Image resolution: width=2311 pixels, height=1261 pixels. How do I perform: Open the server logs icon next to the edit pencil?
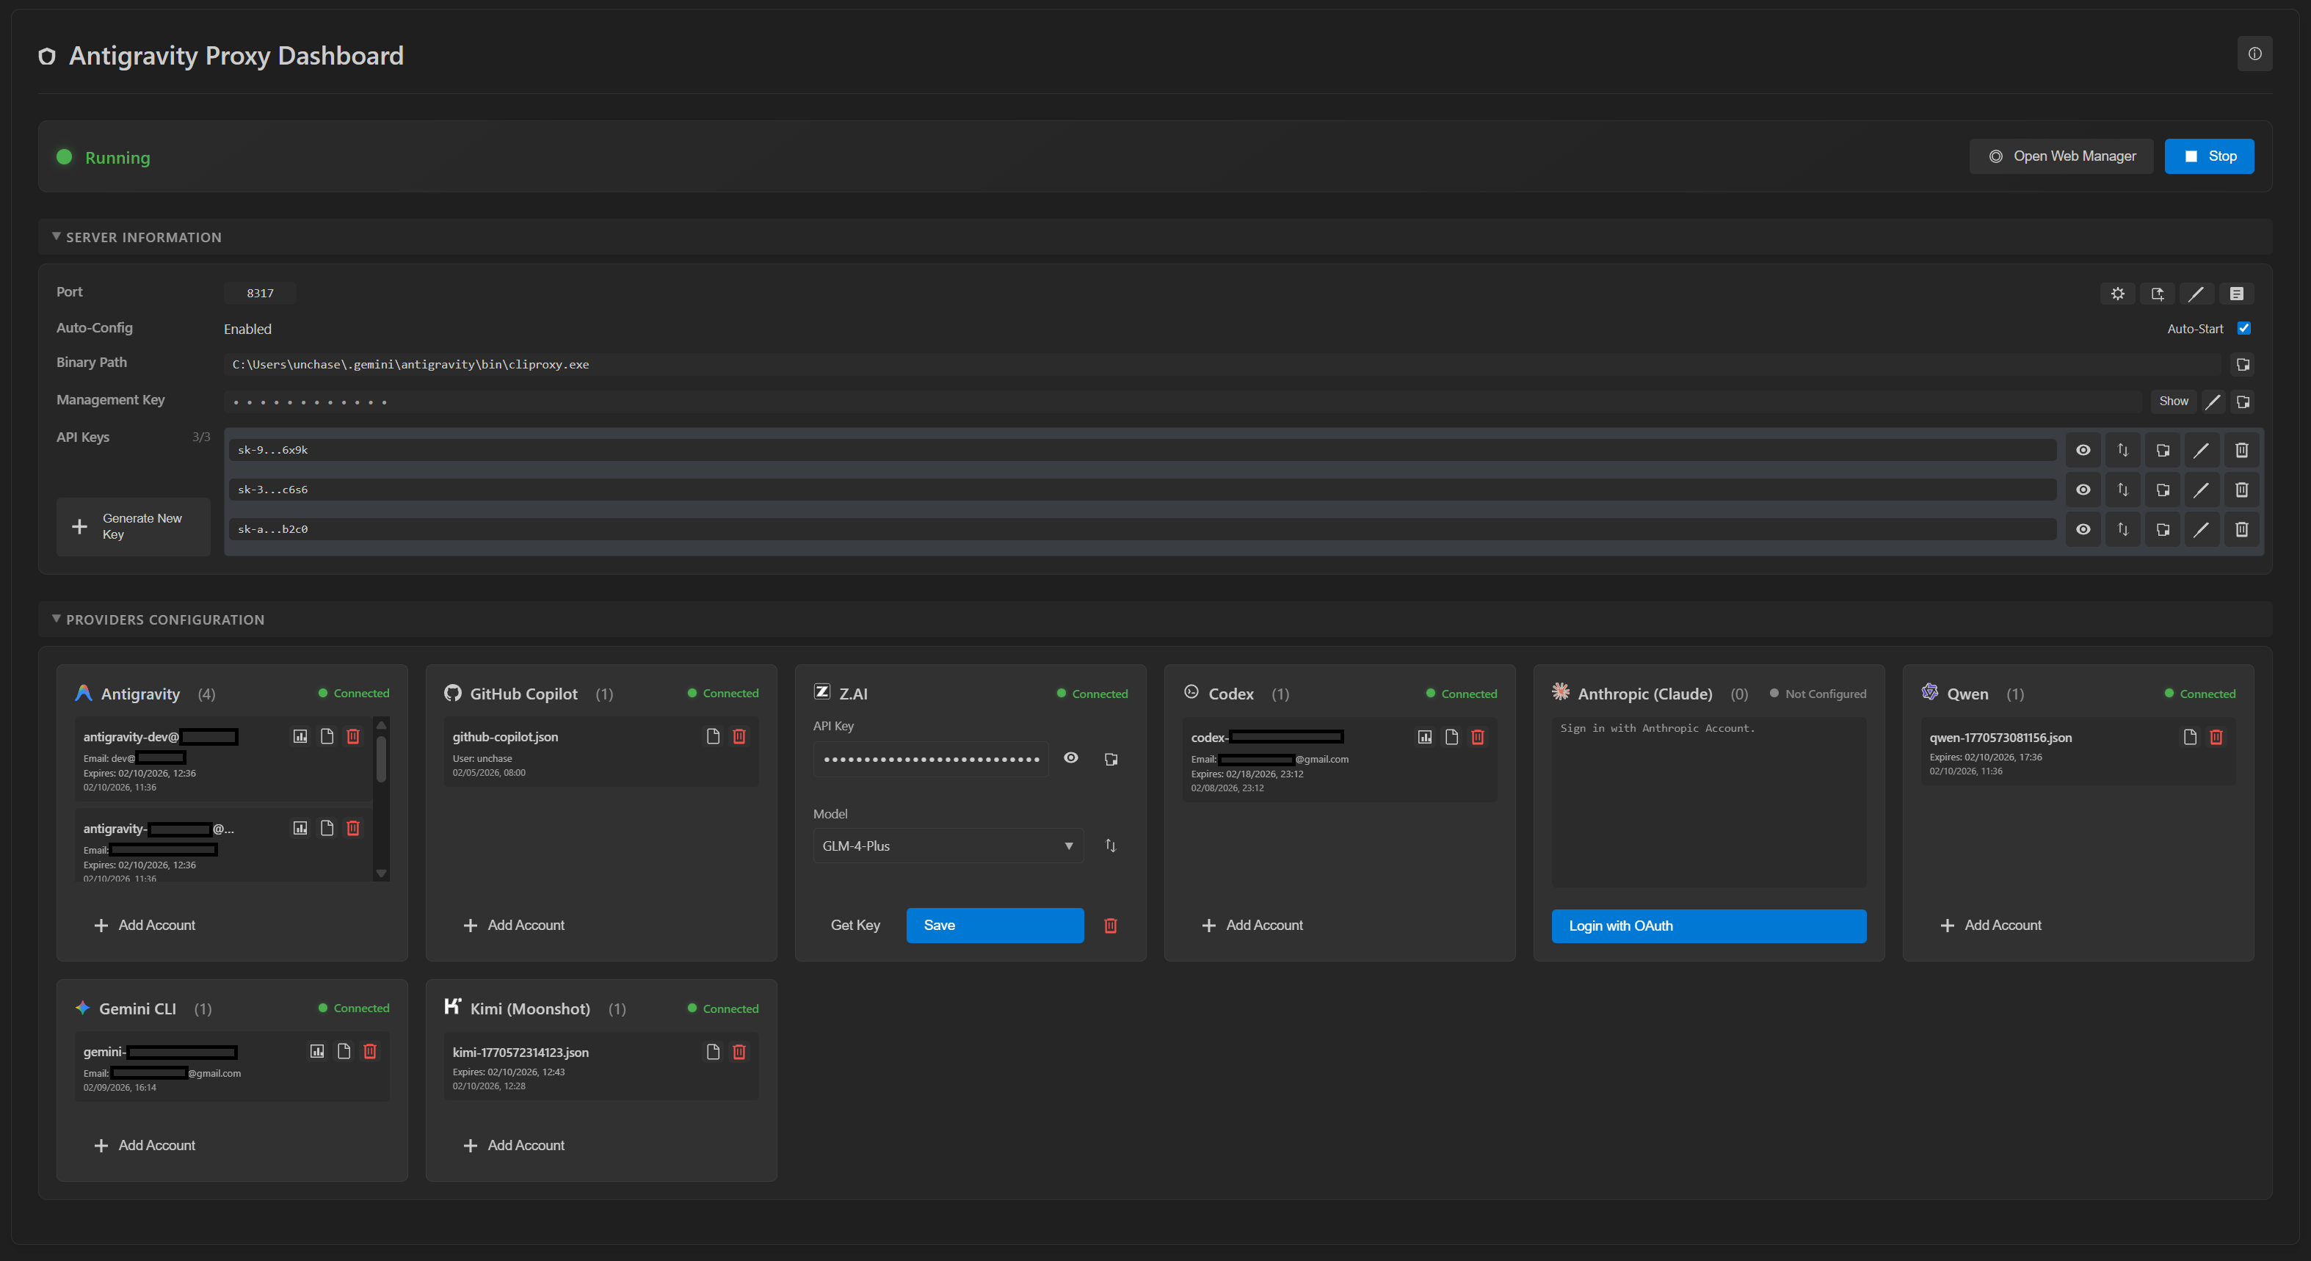point(2237,294)
